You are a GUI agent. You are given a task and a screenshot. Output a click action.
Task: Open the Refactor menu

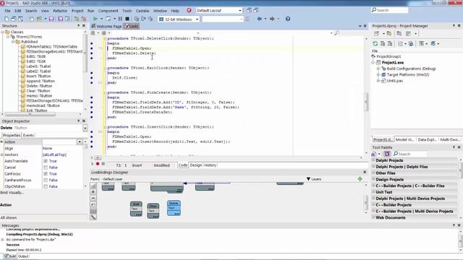60,11
